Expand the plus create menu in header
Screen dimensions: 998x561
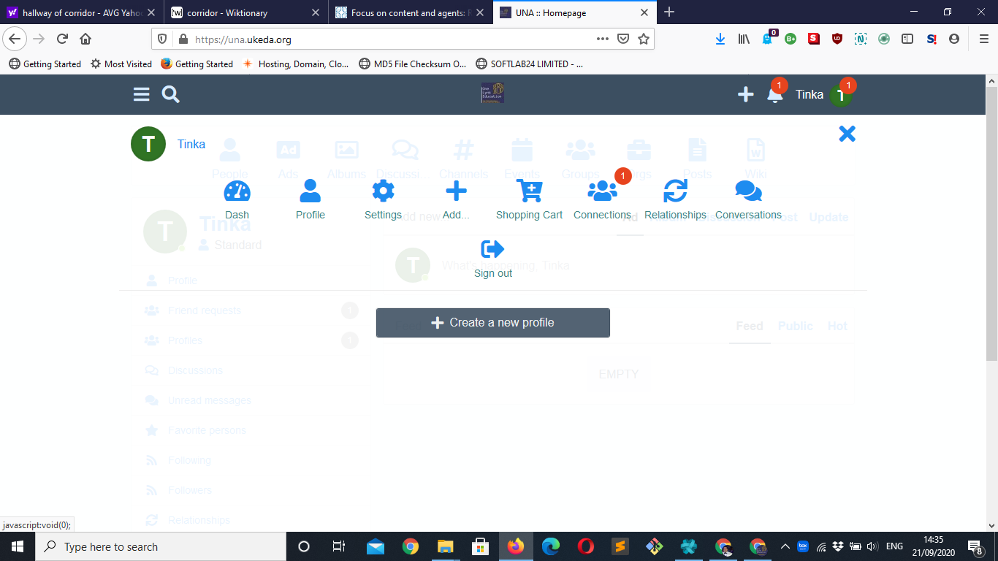click(x=745, y=94)
